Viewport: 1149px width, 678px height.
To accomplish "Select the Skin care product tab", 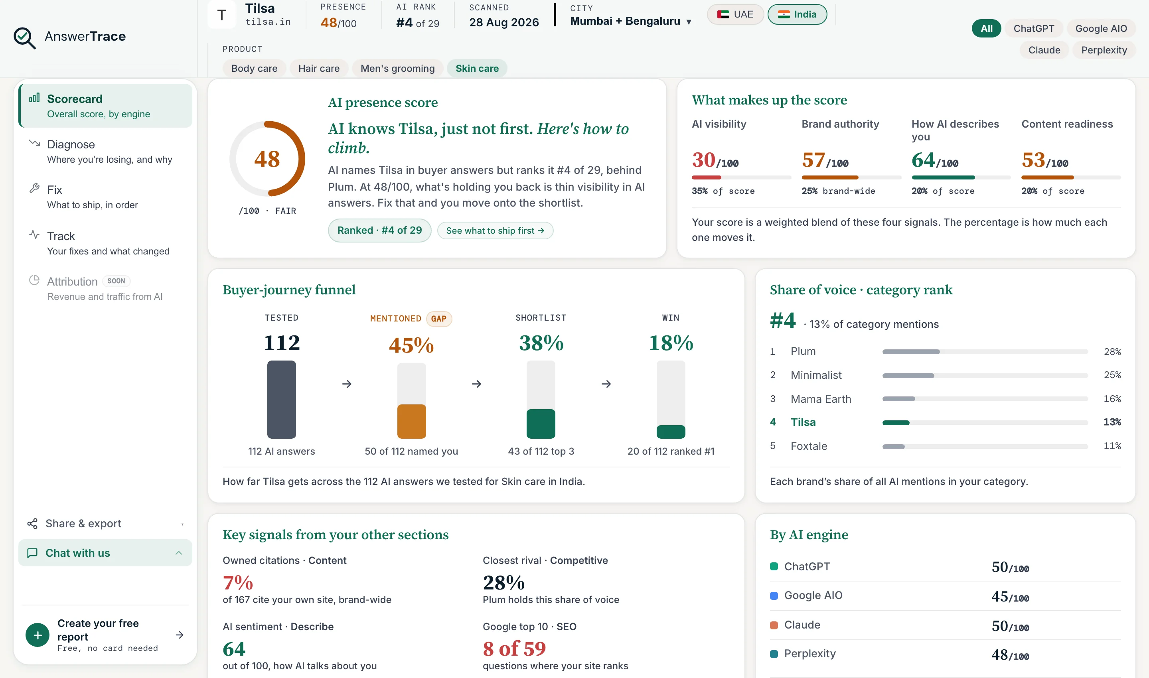I will 477,69.
